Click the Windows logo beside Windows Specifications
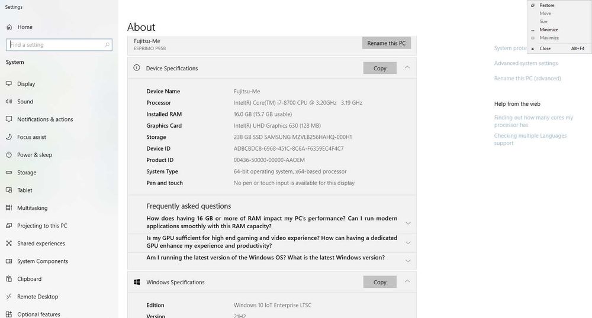 (x=137, y=282)
